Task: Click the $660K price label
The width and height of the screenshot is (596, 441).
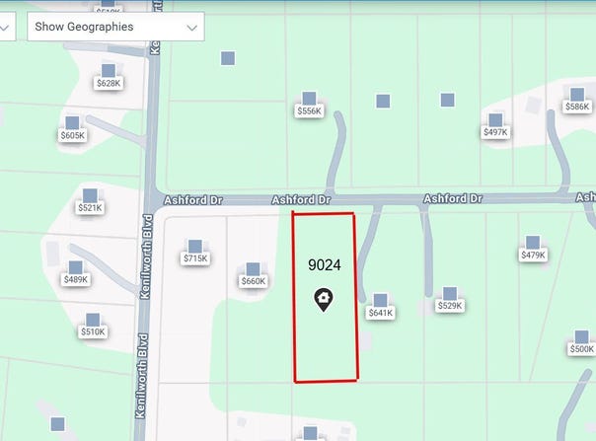Action: [254, 281]
